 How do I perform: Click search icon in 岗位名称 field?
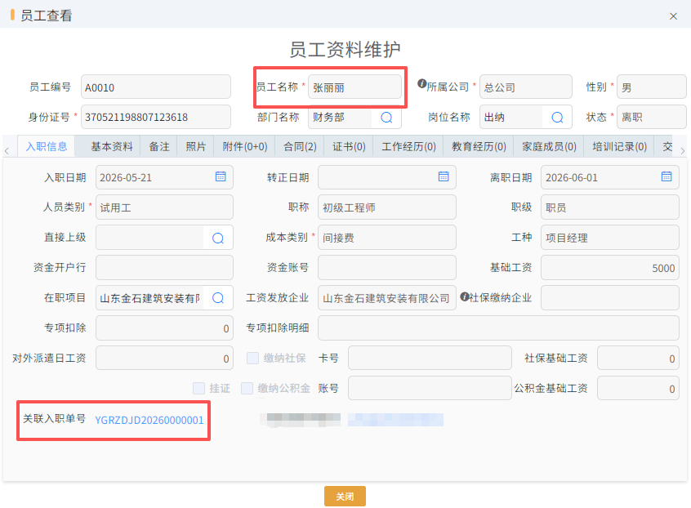click(x=557, y=117)
